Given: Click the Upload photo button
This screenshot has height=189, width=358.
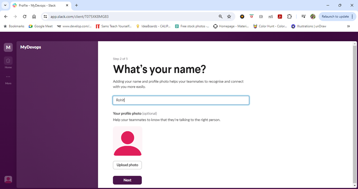Looking at the screenshot, I should [x=127, y=165].
